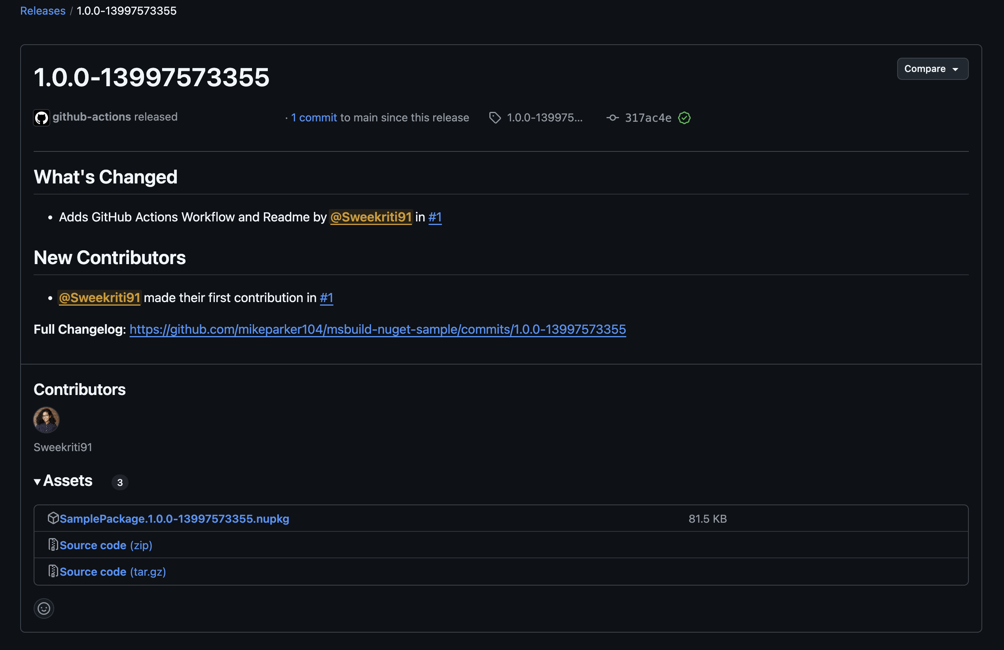Download SamplePackage.1.0.0-13997573355.nupkg
1004x650 pixels.
174,518
